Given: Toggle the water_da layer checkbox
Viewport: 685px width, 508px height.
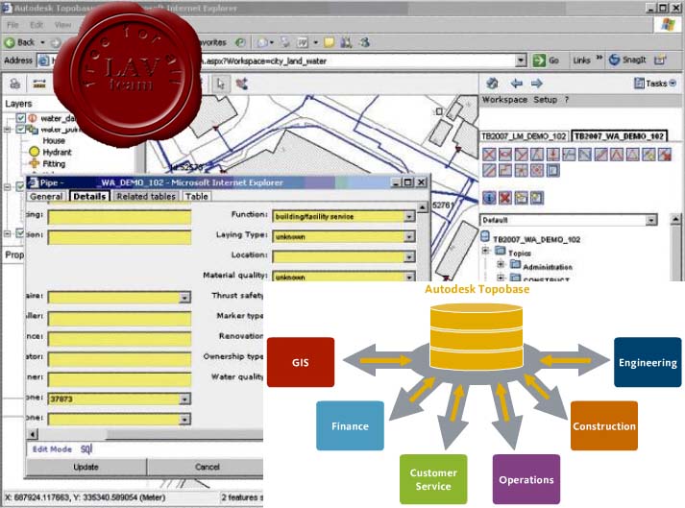Looking at the screenshot, I should [x=20, y=118].
